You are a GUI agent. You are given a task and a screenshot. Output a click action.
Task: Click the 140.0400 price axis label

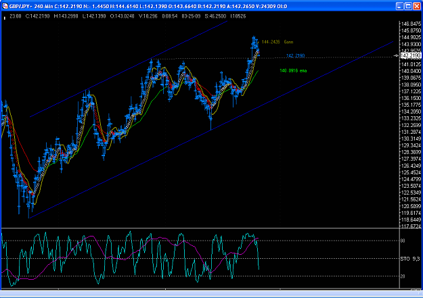(x=411, y=71)
